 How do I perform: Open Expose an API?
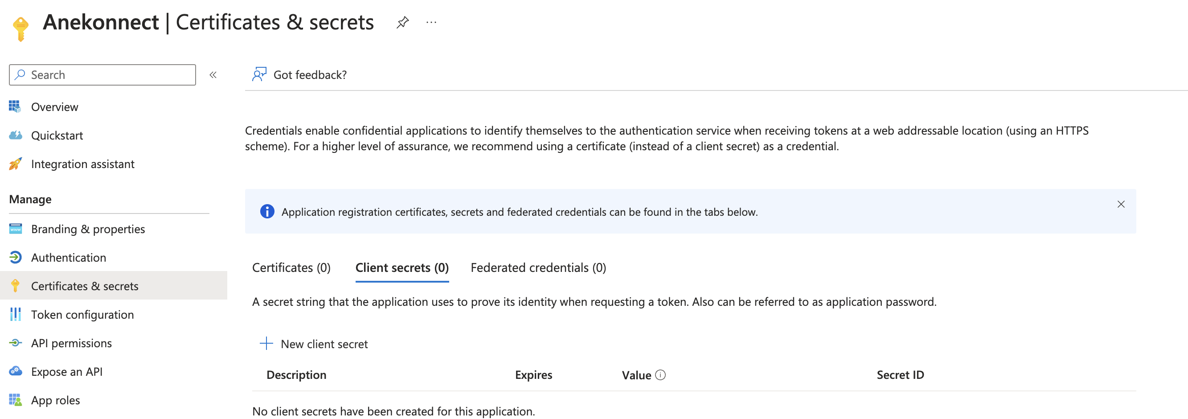(x=67, y=372)
